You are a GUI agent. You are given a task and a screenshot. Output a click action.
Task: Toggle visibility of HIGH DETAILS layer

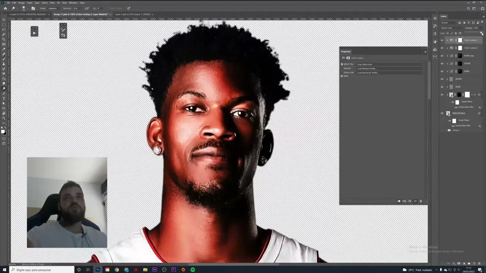(442, 113)
